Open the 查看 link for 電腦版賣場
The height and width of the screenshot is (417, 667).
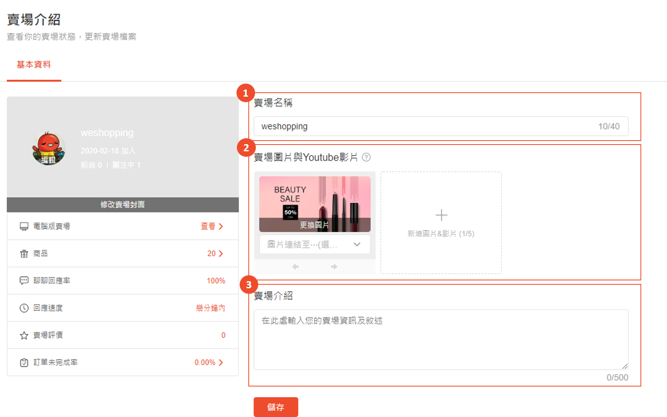212,226
